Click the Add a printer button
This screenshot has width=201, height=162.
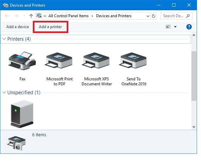50,27
